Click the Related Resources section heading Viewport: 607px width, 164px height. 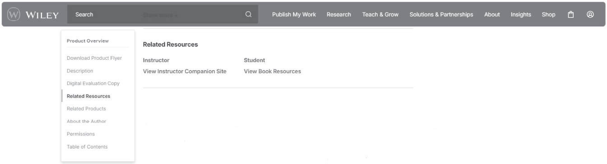coord(170,44)
